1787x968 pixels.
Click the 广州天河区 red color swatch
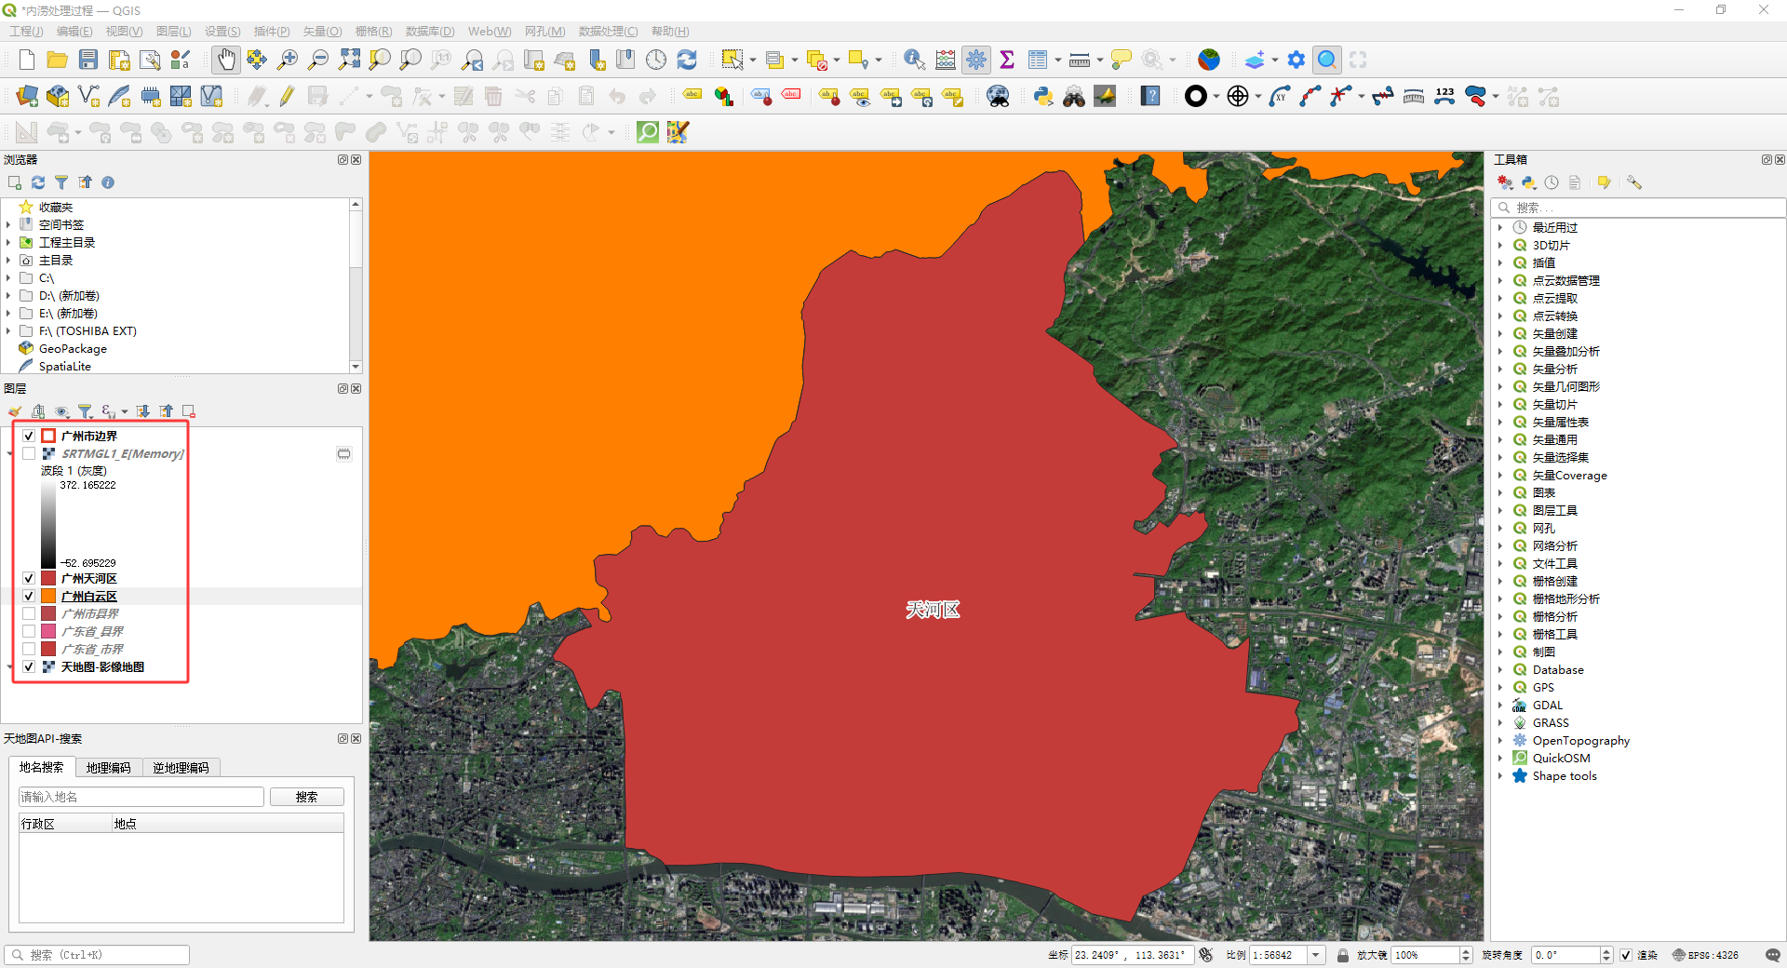[x=48, y=578]
